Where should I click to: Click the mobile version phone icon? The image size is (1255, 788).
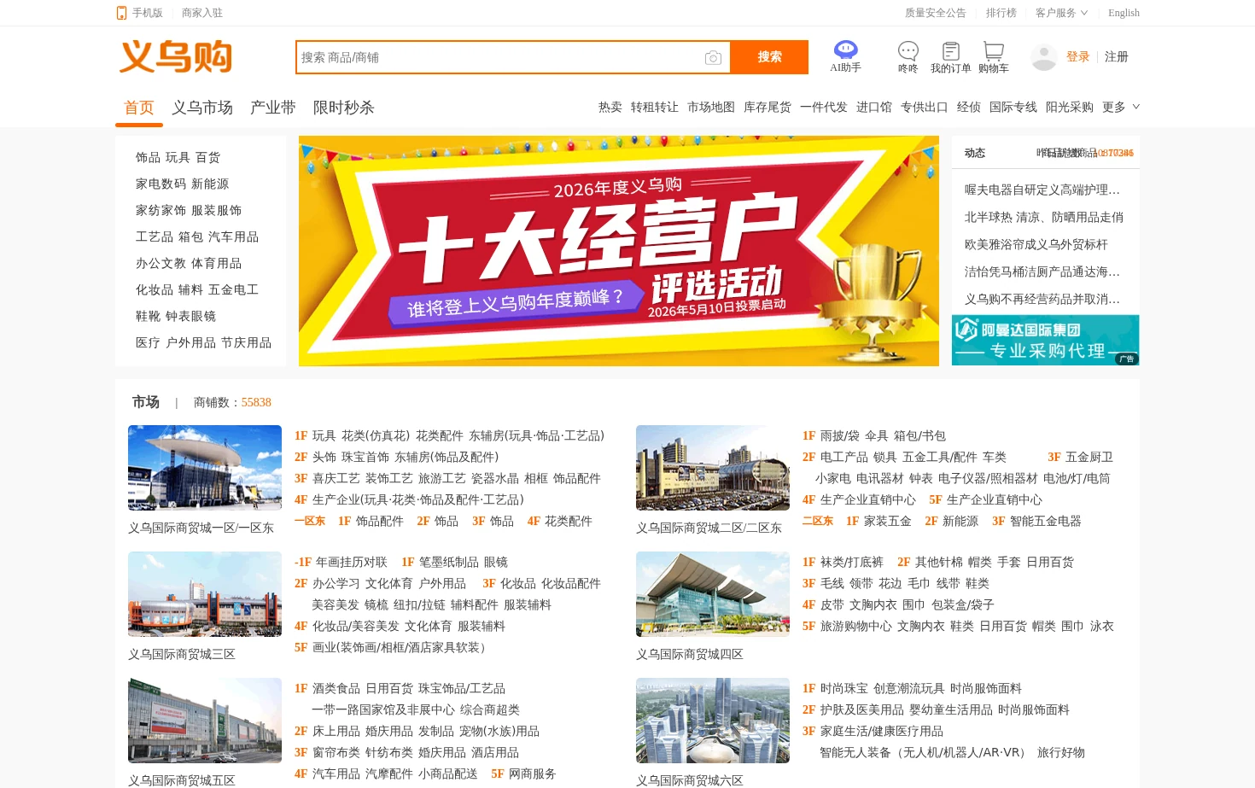coord(121,13)
